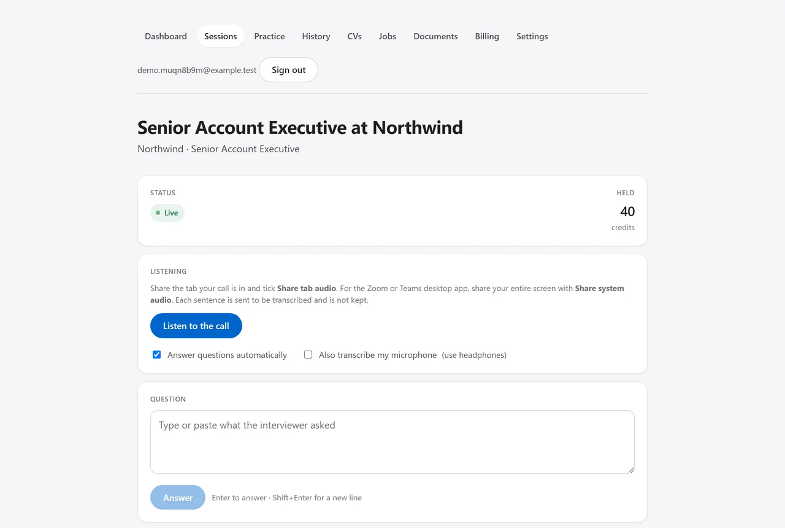Open the Dashboard tab
Screen dimensions: 785x528
(x=166, y=36)
